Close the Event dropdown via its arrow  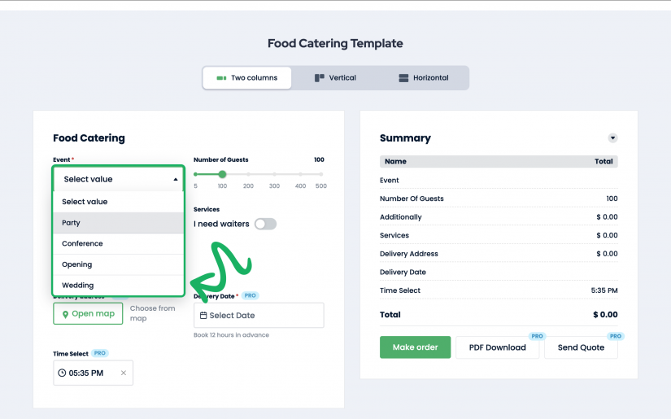pyautogui.click(x=176, y=179)
